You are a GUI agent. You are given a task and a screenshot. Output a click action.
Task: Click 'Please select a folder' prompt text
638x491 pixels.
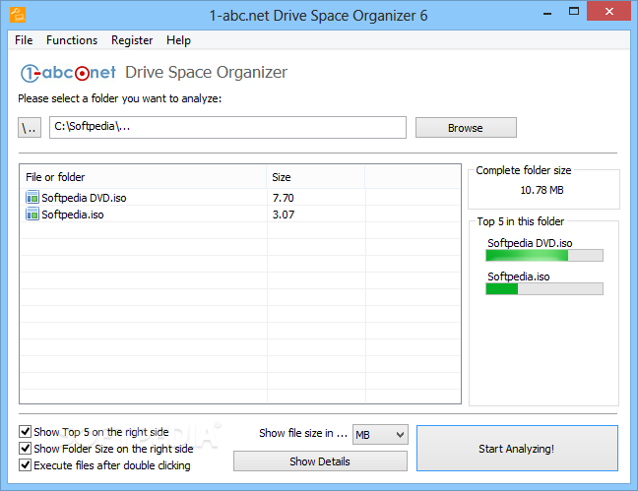(x=120, y=98)
